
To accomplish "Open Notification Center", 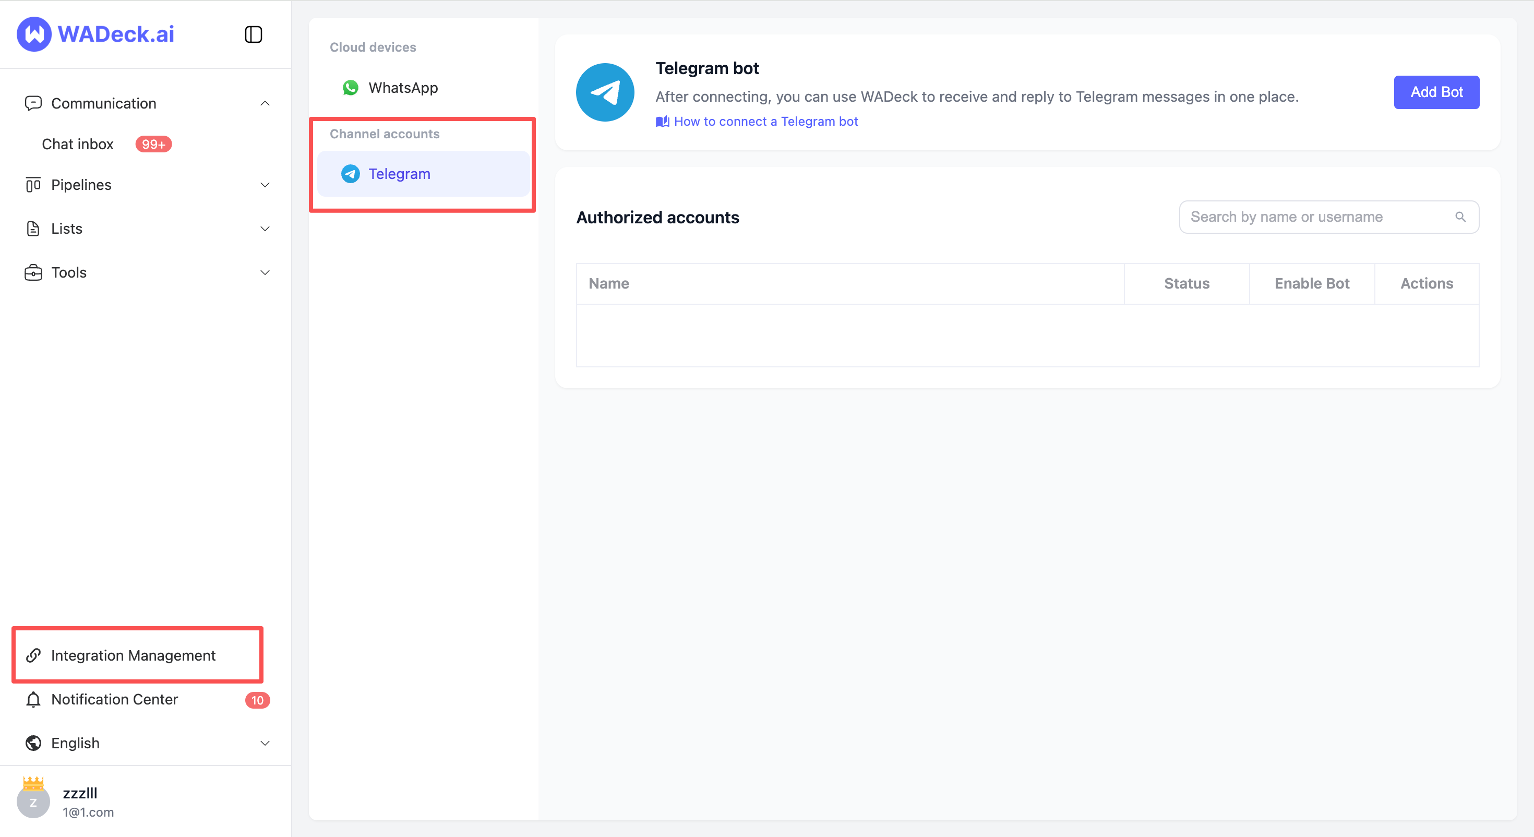I will pos(146,699).
